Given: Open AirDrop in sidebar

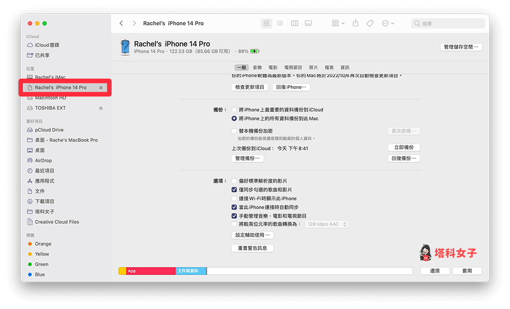Looking at the screenshot, I should (43, 161).
